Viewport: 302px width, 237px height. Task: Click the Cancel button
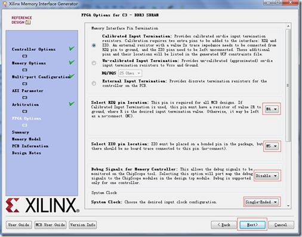(281, 225)
